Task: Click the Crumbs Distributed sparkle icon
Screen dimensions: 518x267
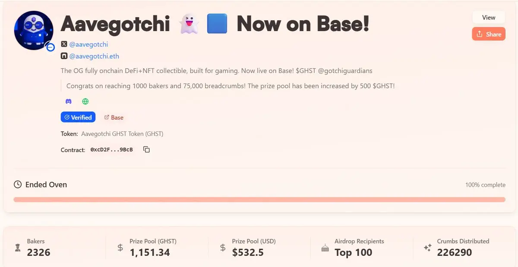Action: 427,248
